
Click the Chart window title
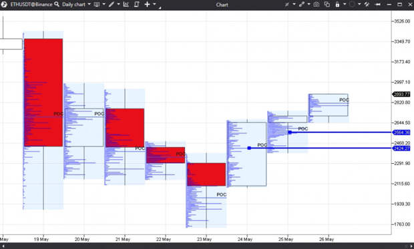pos(222,5)
